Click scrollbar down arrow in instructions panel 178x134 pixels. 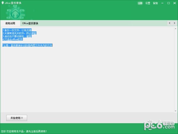point(176,111)
